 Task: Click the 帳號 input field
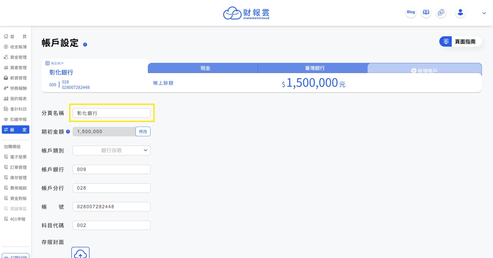pyautogui.click(x=111, y=207)
